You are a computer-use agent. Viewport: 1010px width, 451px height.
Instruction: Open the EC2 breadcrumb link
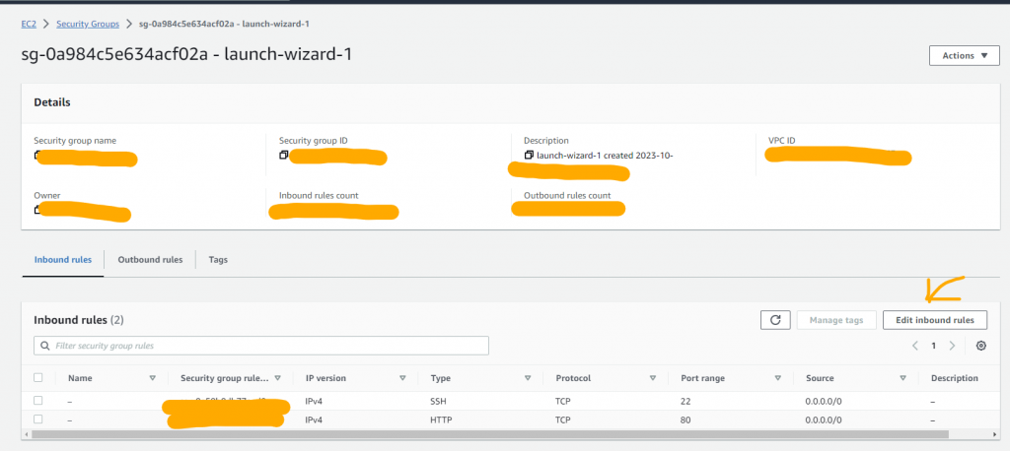29,24
